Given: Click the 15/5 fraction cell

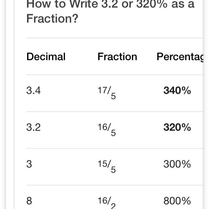Looking at the screenshot, I should coord(107,166).
